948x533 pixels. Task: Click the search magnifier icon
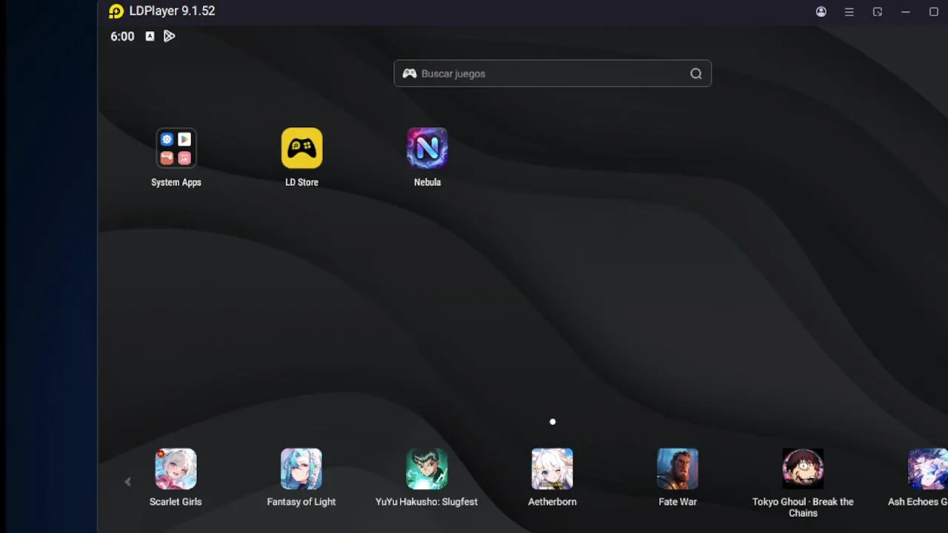[x=696, y=73]
